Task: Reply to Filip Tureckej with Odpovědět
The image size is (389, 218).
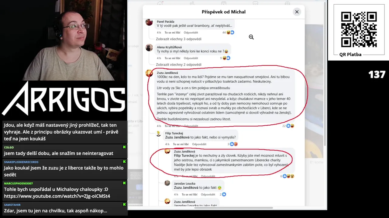Action: pyautogui.click(x=199, y=144)
